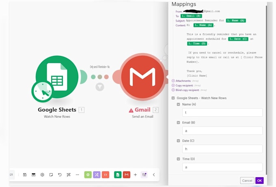Click the save scenario icon in the toolbar
This screenshot has width=276, height=187.
(25, 175)
